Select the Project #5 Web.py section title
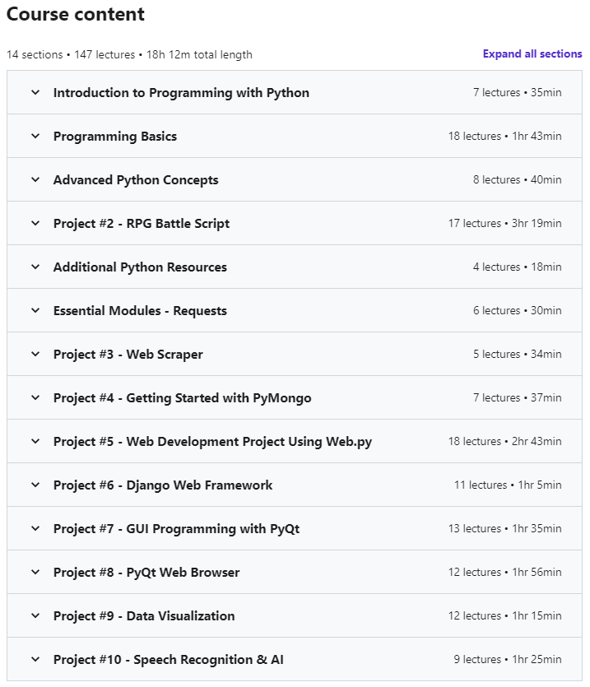 (x=212, y=442)
